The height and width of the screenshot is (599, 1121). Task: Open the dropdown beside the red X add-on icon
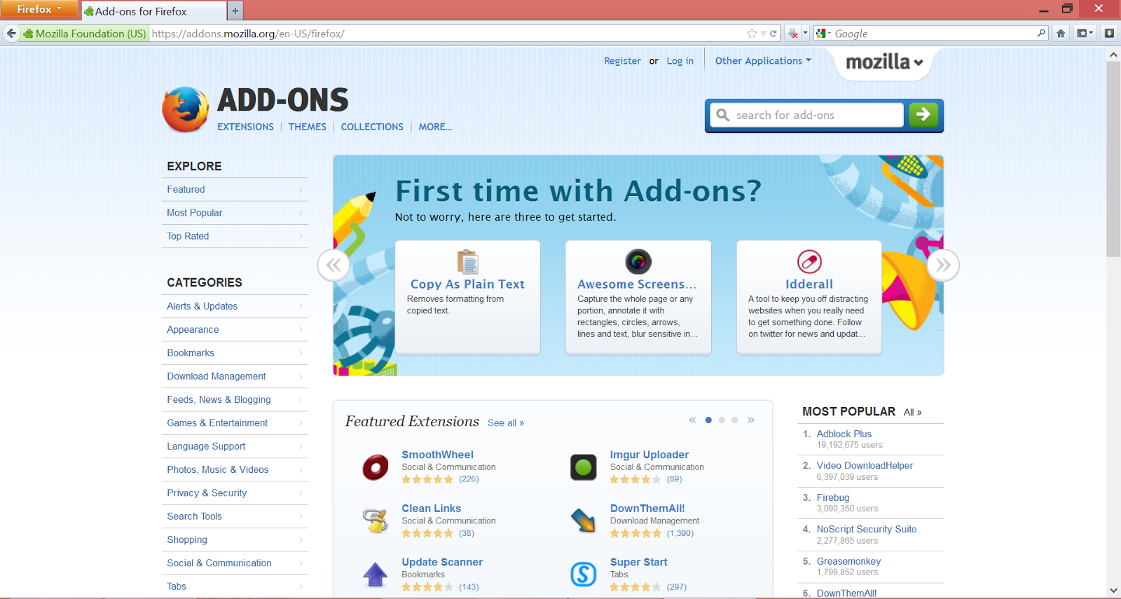[806, 33]
